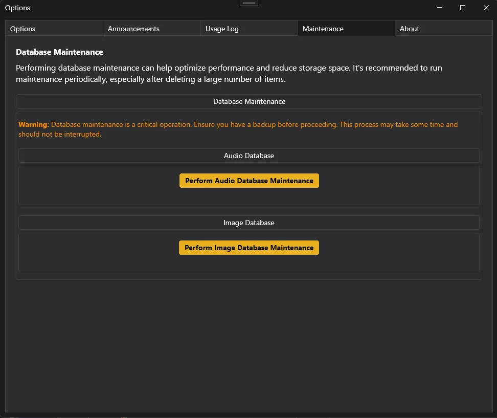
Task: Minimize the Options window
Action: point(439,8)
